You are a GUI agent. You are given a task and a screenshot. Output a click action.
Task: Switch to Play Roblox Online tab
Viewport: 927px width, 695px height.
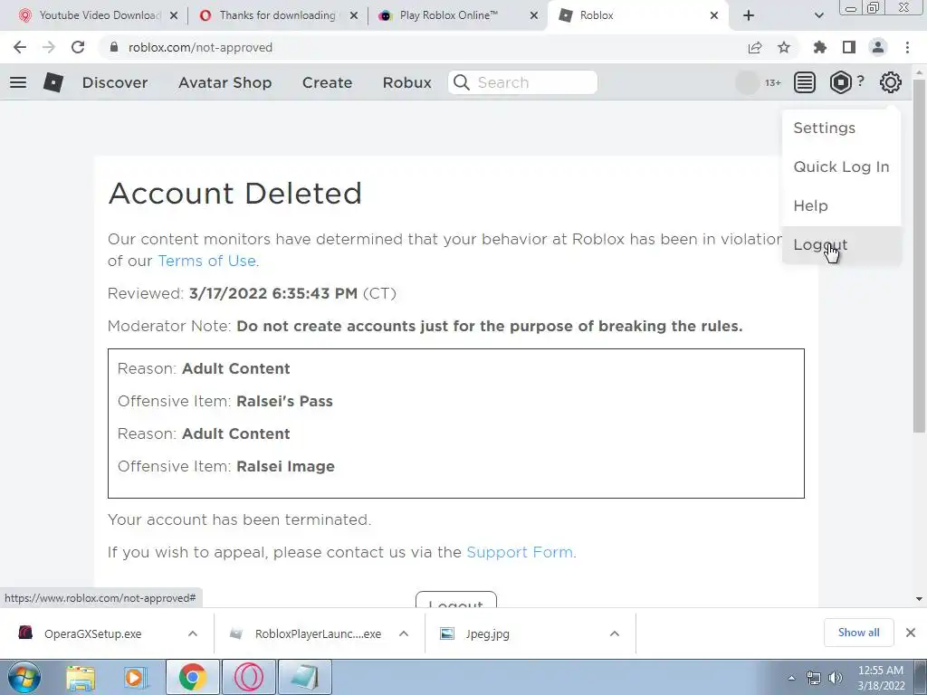pos(456,15)
